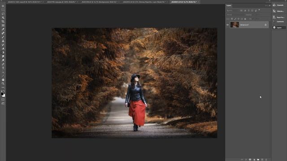This screenshot has height=161, width=287.
Task: Add a layer mask from panel bottom
Action: click(250, 160)
